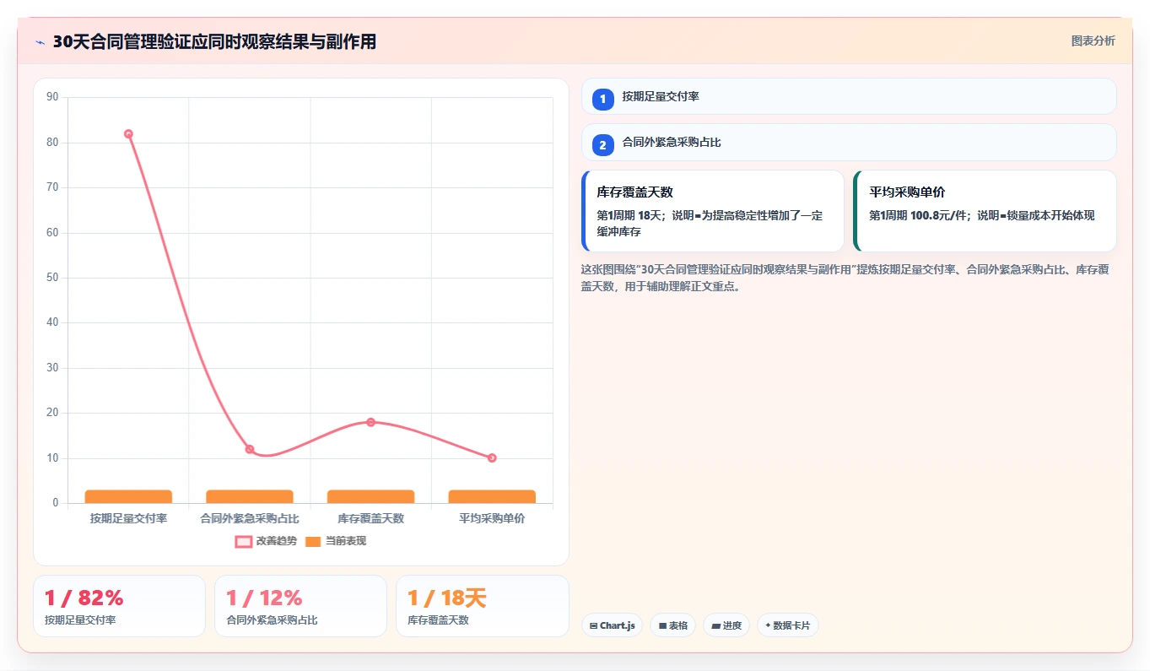This screenshot has height=671, width=1150.
Task: Click the 表格 tag chip
Action: (673, 625)
